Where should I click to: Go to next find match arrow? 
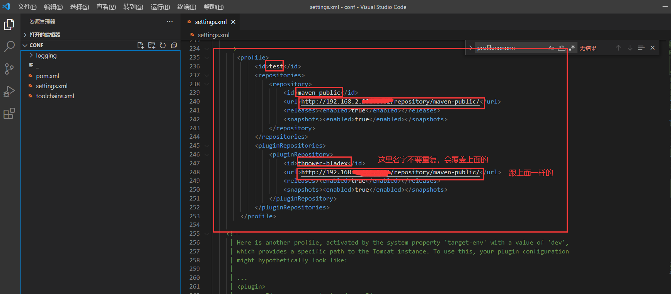point(630,48)
